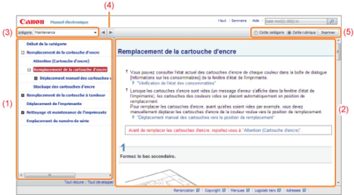
Task: Open external icon next to Renonciation
Action: click(198, 190)
